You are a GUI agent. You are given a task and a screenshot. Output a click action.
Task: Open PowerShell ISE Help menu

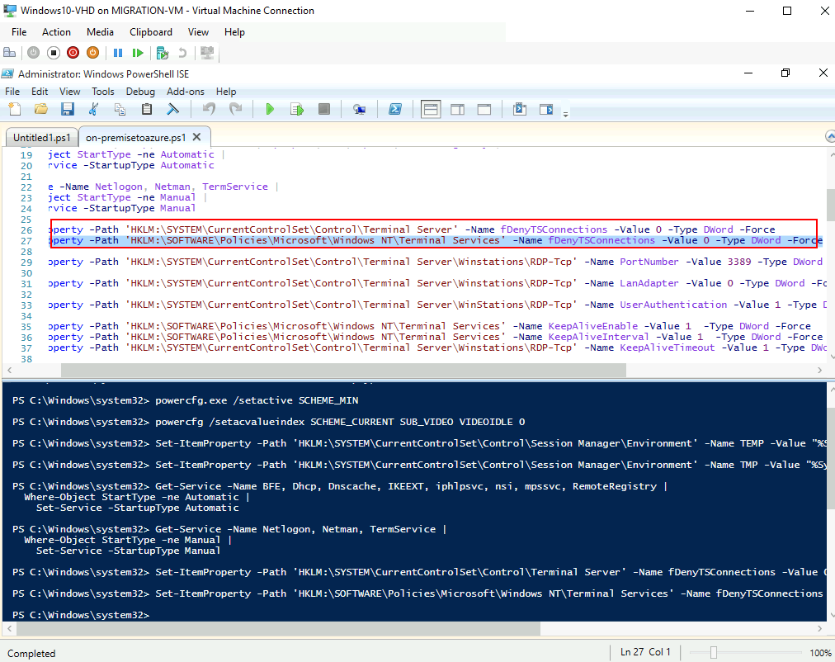coord(226,92)
